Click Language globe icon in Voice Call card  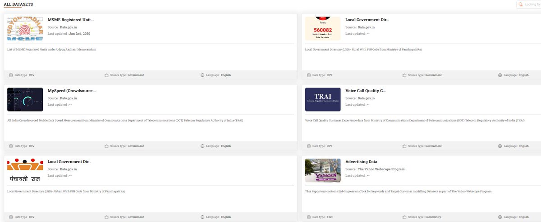point(500,146)
